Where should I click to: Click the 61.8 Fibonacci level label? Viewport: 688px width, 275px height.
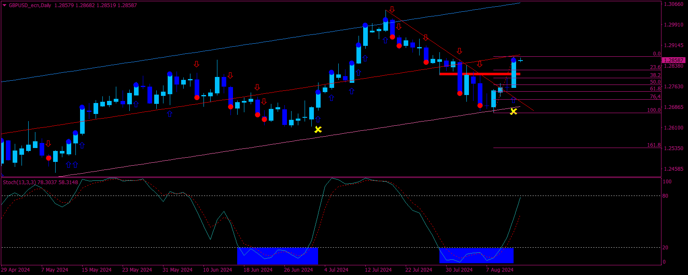coord(655,89)
